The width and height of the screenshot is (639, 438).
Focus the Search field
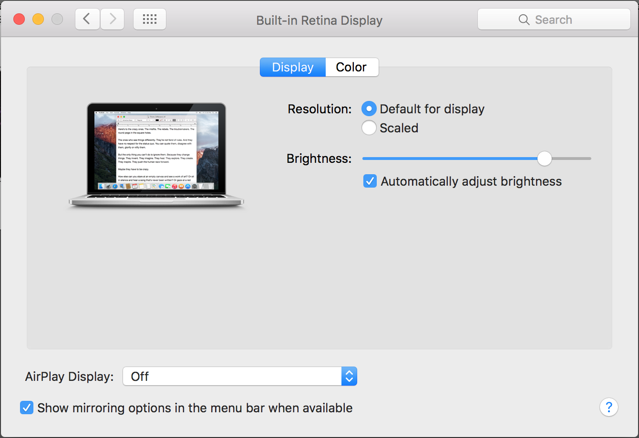pyautogui.click(x=554, y=20)
